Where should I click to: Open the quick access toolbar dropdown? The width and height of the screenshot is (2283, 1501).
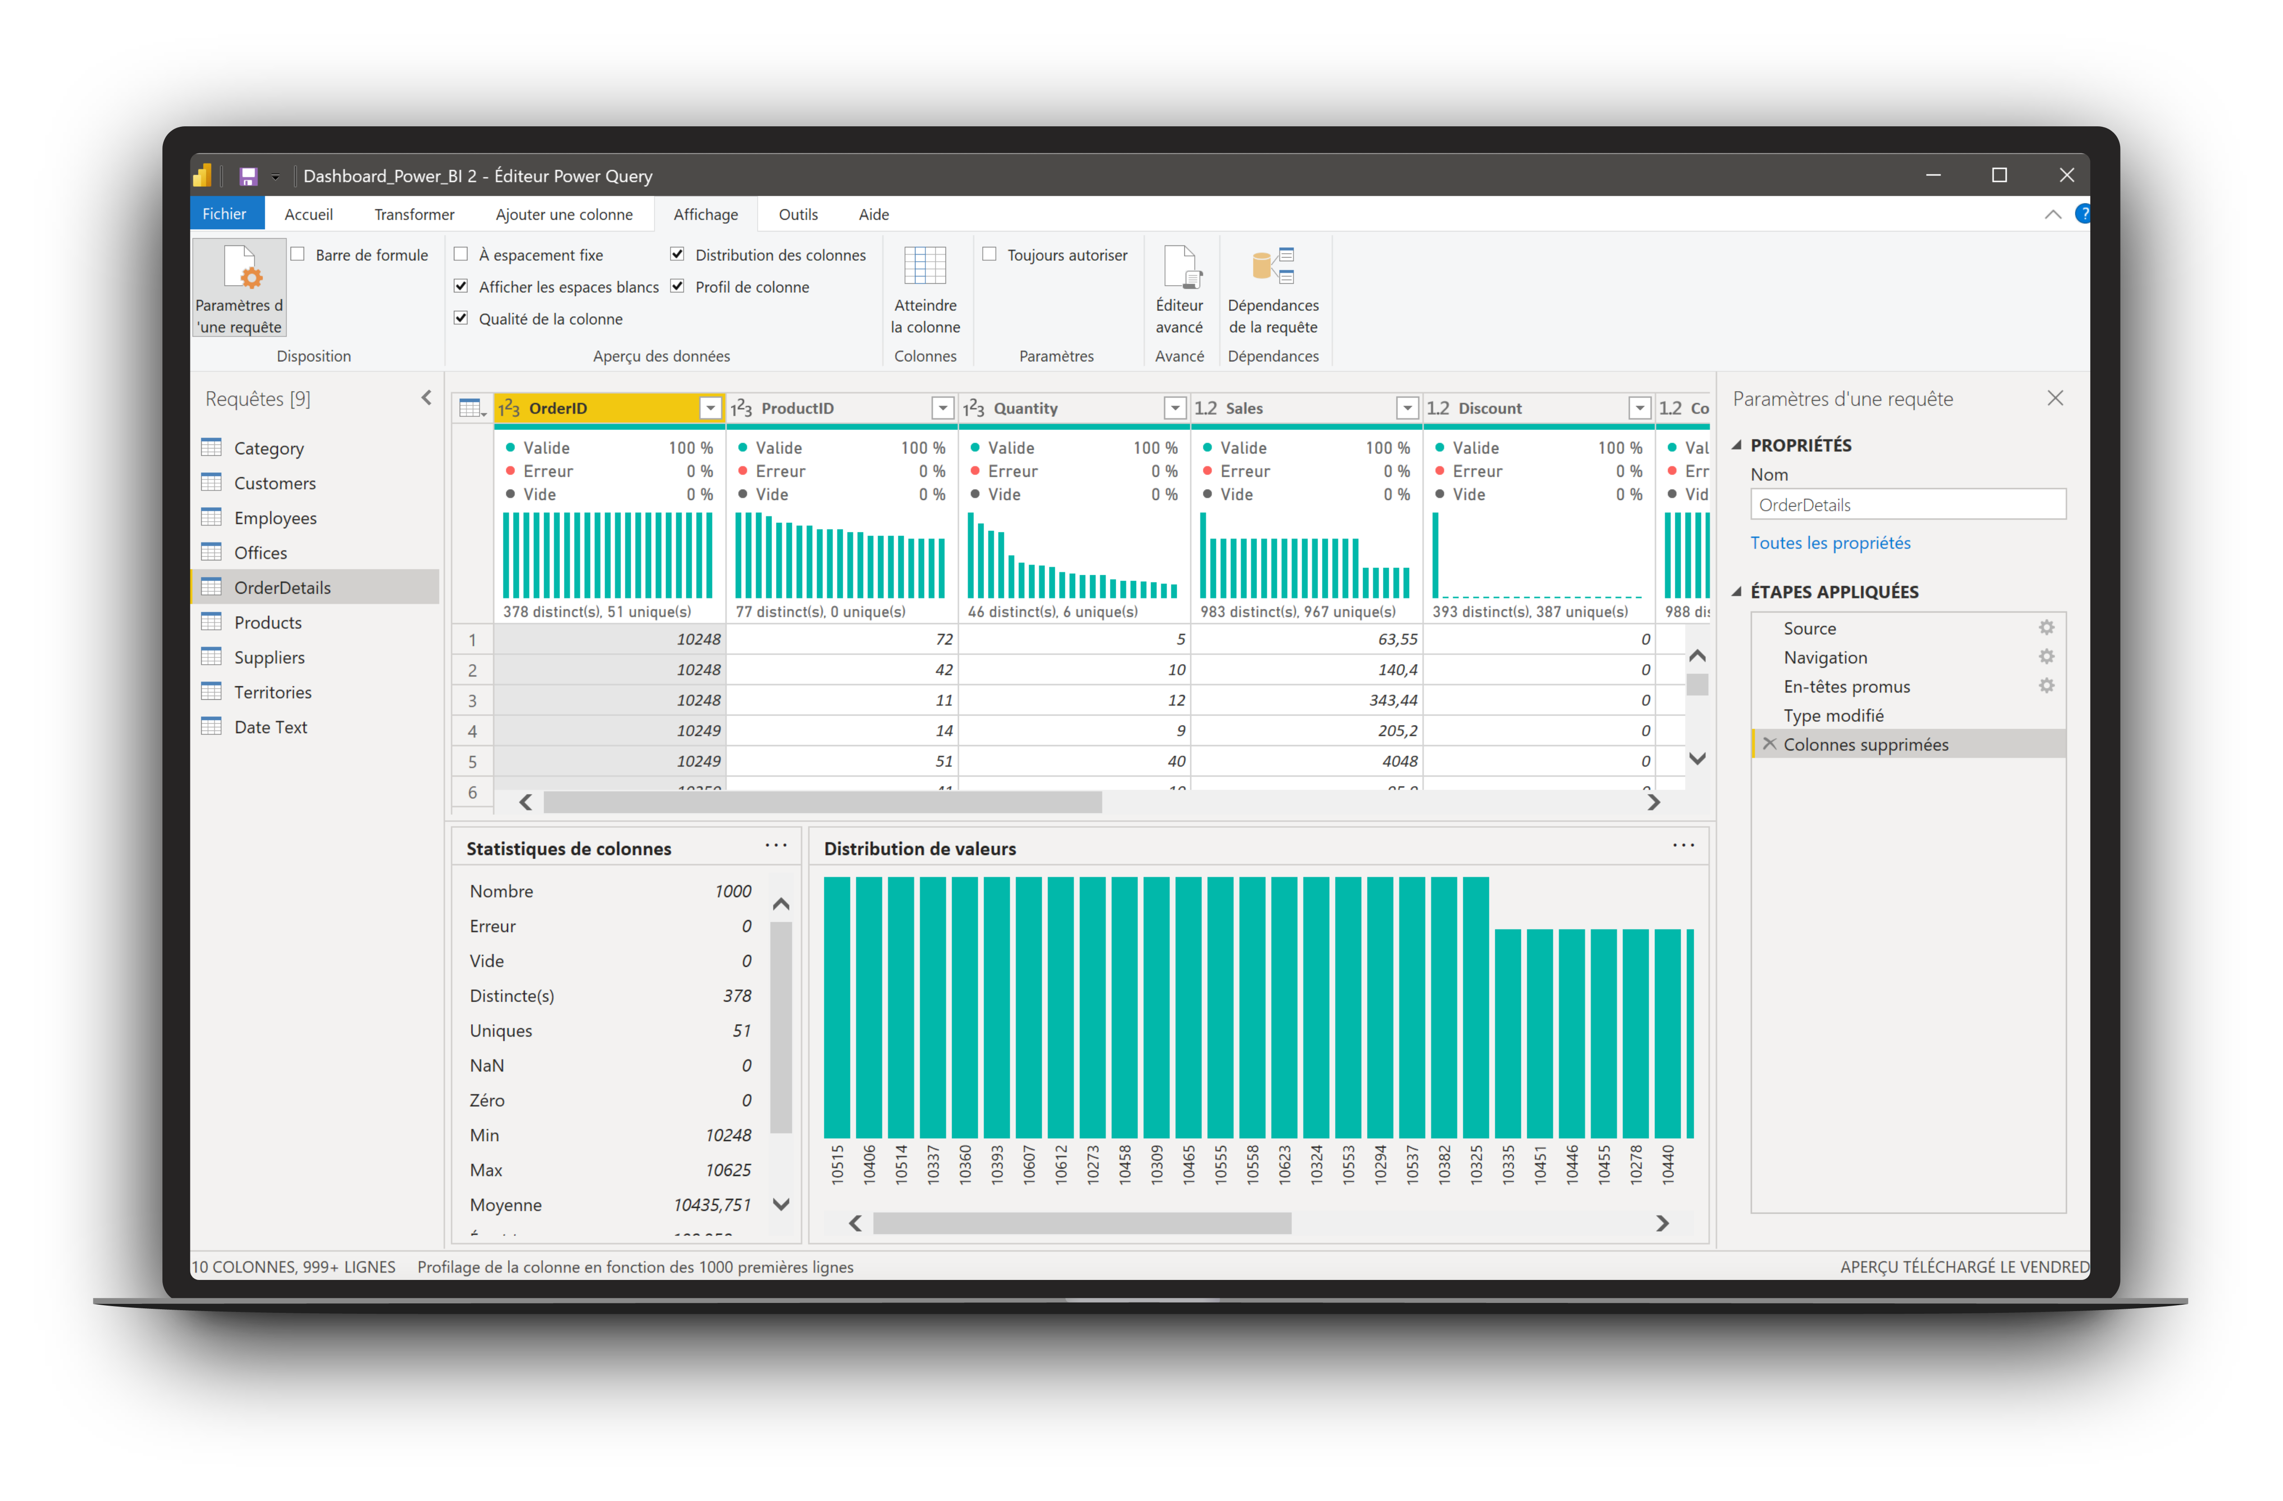coord(274,176)
